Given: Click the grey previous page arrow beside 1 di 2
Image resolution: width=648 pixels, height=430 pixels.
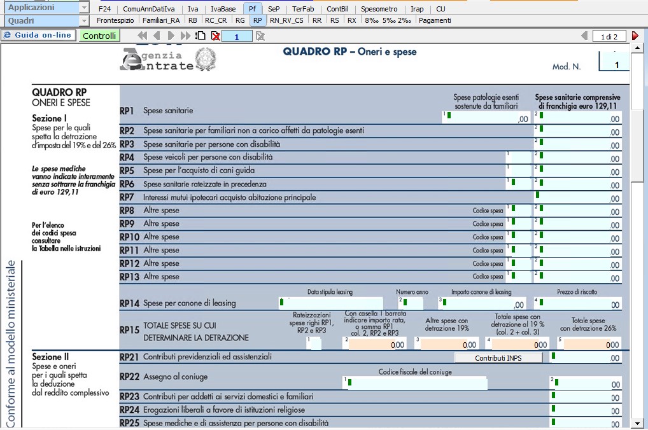Looking at the screenshot, I should pos(584,36).
